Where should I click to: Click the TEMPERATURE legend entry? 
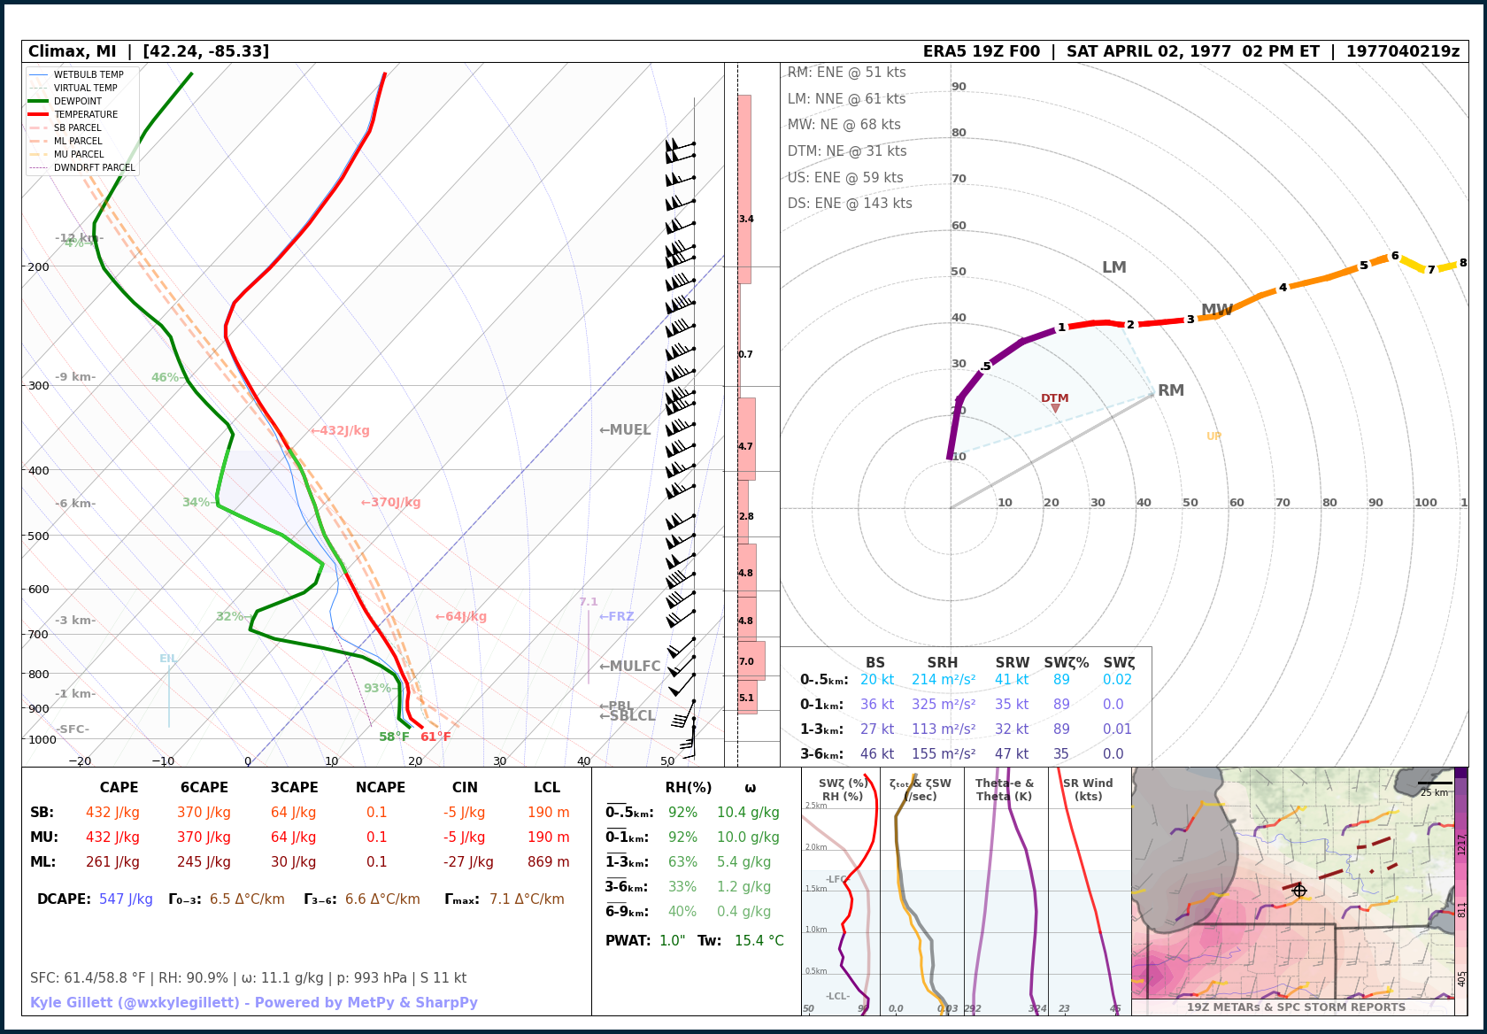(85, 114)
